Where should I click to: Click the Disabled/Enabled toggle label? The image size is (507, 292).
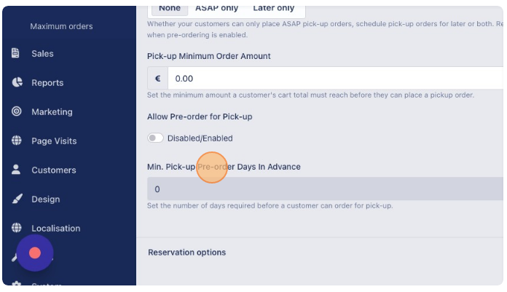(200, 138)
